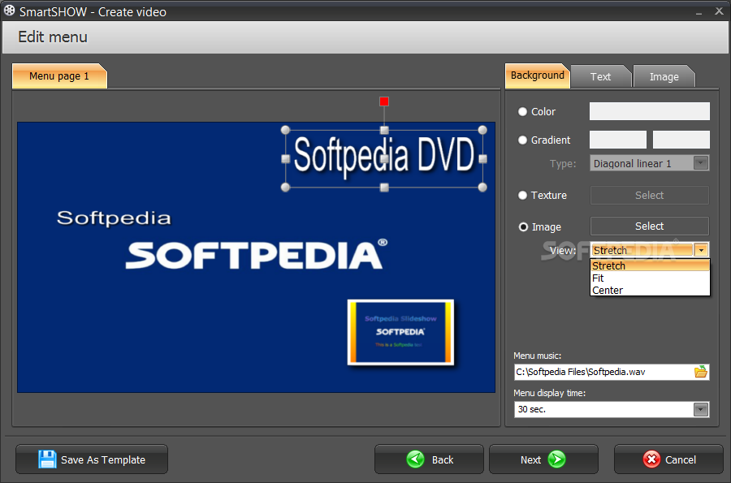Switch to the Text tab
This screenshot has height=483, width=731.
[x=600, y=77]
